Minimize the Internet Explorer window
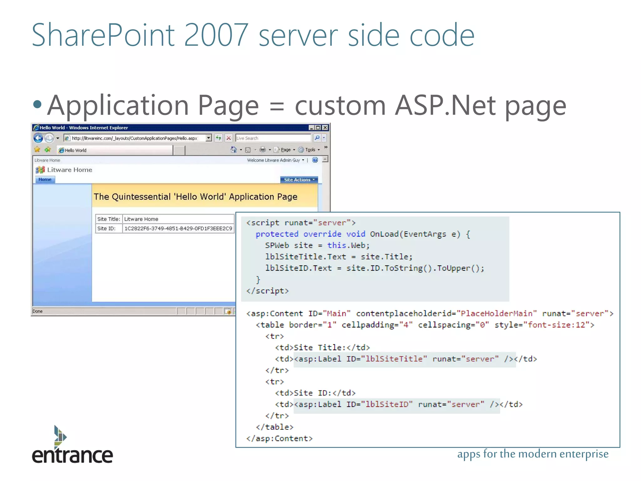 [312, 127]
